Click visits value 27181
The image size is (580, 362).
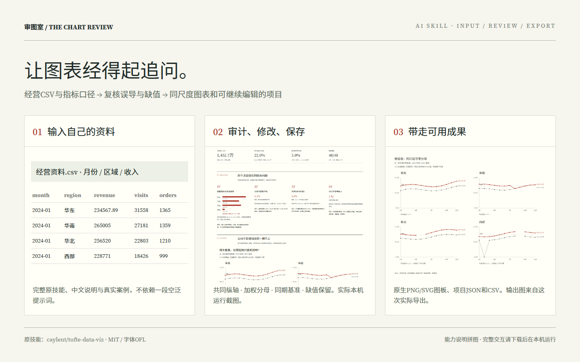141,226
